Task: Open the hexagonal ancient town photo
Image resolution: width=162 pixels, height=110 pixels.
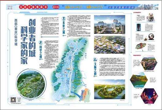Action: pos(149,62)
